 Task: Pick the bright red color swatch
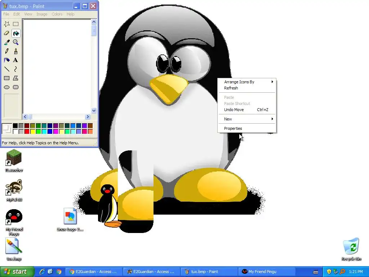27,131
